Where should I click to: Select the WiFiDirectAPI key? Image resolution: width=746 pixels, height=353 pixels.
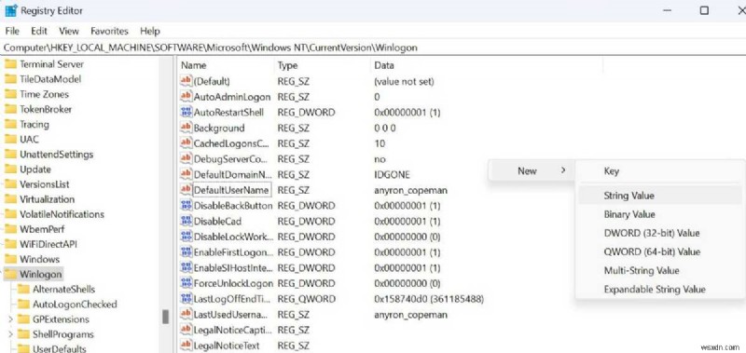[48, 244]
